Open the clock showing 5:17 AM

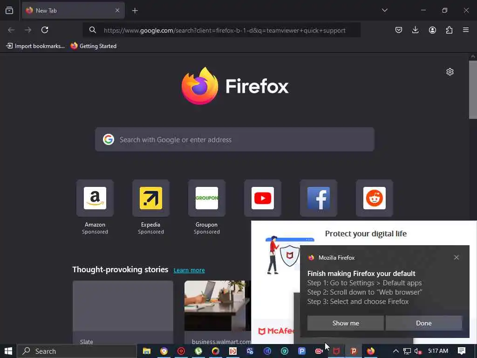tap(438, 351)
